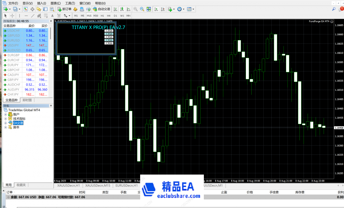Open the signals globe icon
Viewport: 344px width, 208px height.
(x=89, y=9)
